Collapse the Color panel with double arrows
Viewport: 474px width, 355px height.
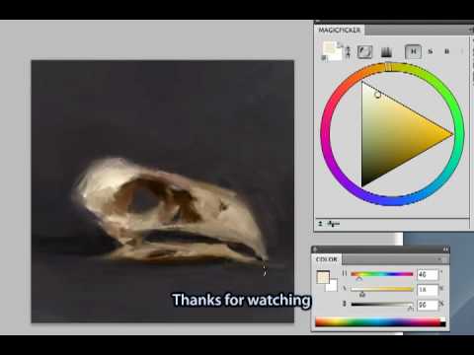pyautogui.click(x=445, y=249)
